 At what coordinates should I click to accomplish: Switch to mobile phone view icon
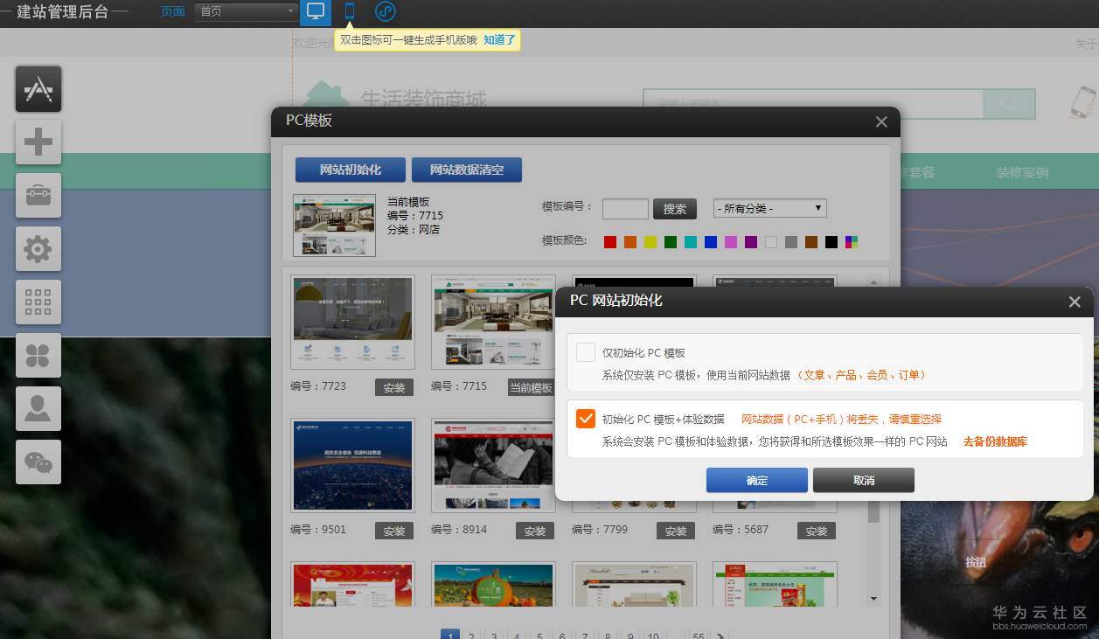point(350,11)
